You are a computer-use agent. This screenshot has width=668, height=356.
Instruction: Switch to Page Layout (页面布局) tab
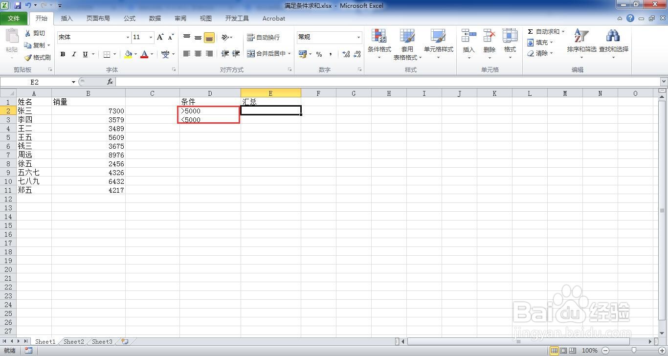point(98,19)
